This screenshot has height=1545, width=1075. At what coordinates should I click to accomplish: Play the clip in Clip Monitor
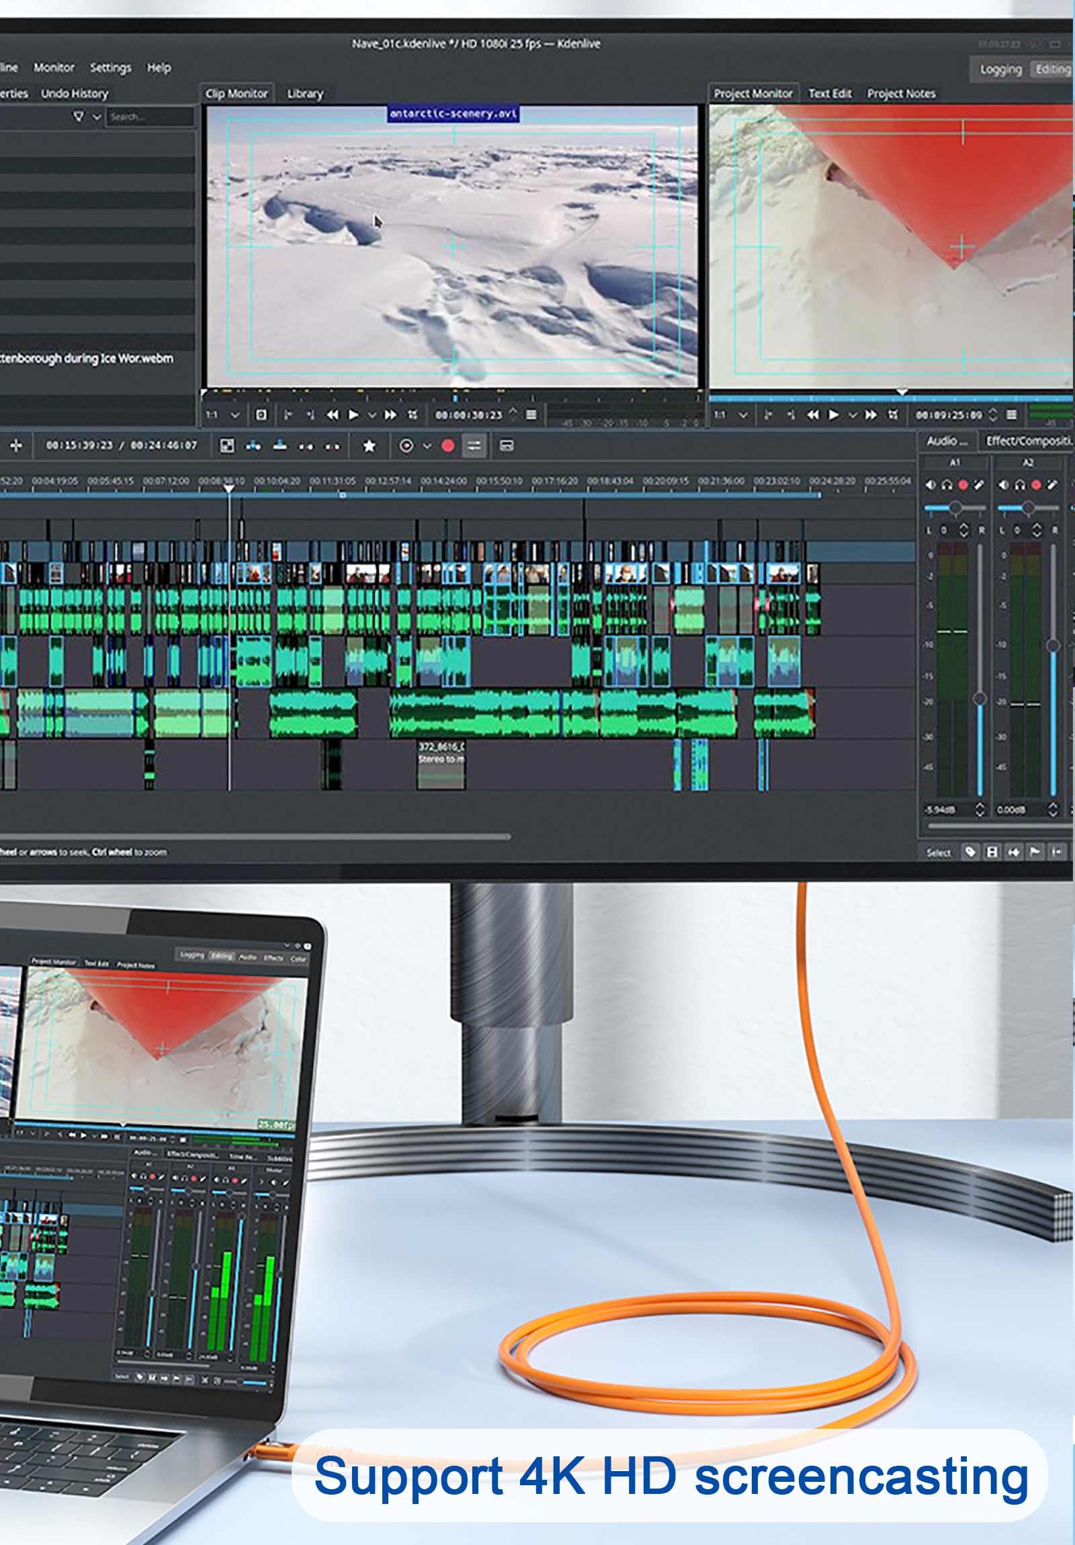point(353,414)
